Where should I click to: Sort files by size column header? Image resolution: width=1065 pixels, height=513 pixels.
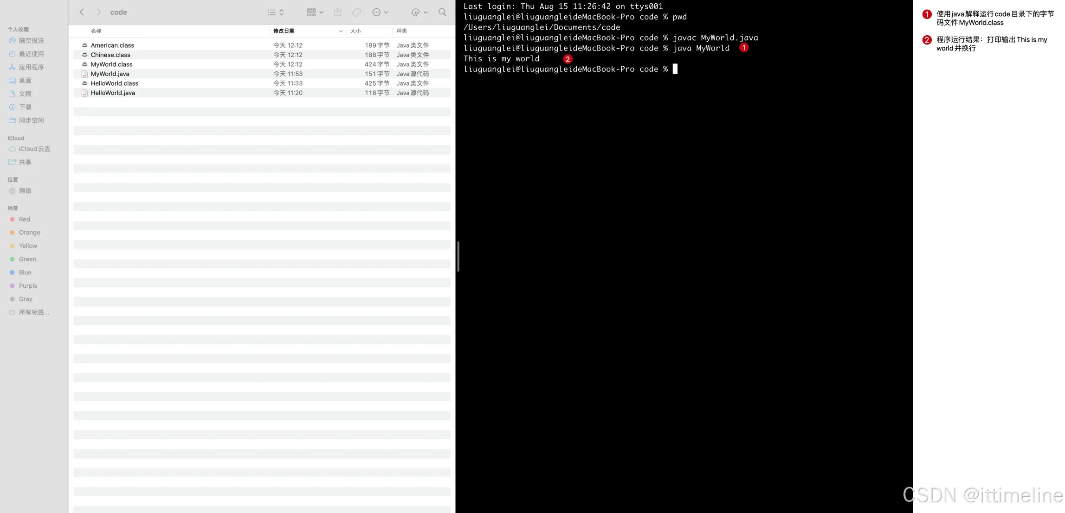[355, 31]
